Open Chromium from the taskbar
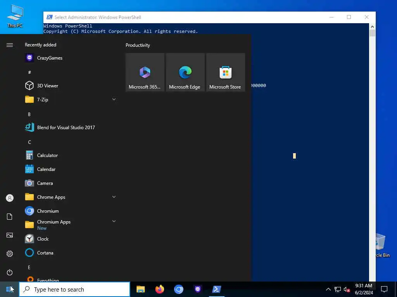Screen dimensions: 397x297 (x=178, y=289)
